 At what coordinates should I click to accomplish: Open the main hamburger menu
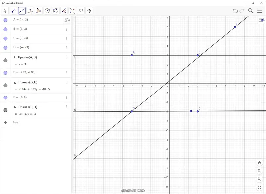[260, 11]
